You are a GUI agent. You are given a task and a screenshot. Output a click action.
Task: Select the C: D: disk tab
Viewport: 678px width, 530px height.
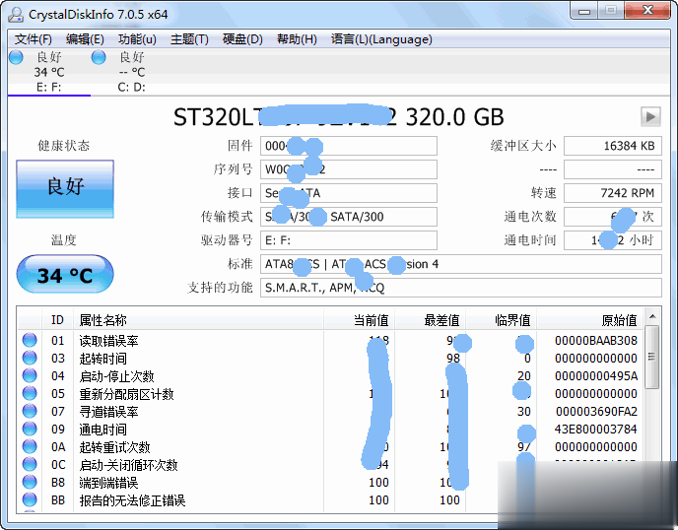coord(131,72)
